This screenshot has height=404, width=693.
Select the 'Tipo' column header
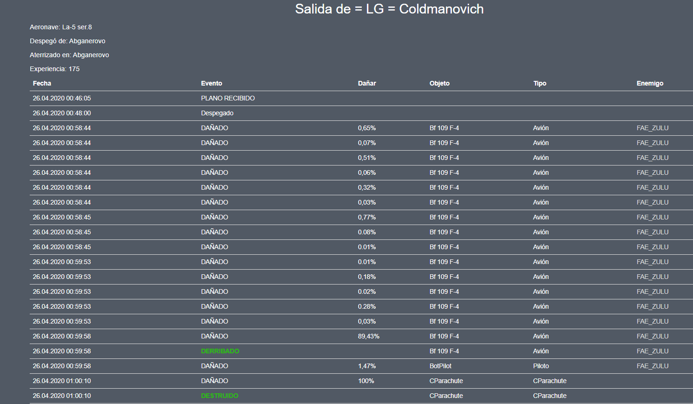540,83
